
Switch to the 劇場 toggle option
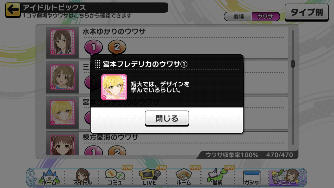click(238, 17)
